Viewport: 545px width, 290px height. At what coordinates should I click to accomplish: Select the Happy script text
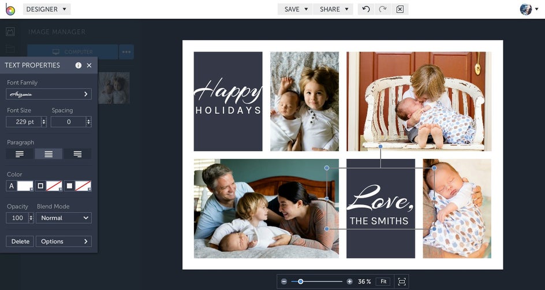227,91
